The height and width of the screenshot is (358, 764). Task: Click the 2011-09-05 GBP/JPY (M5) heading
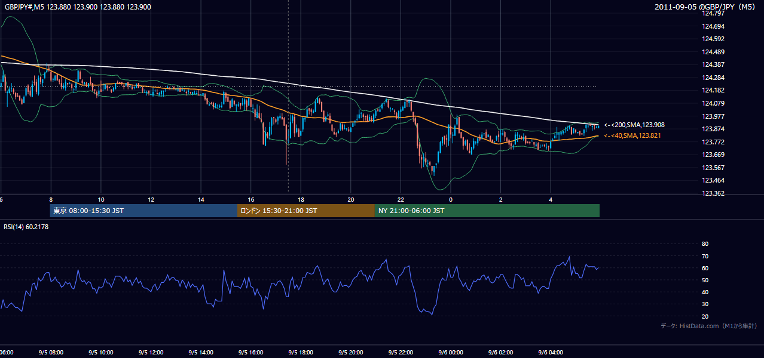(706, 7)
